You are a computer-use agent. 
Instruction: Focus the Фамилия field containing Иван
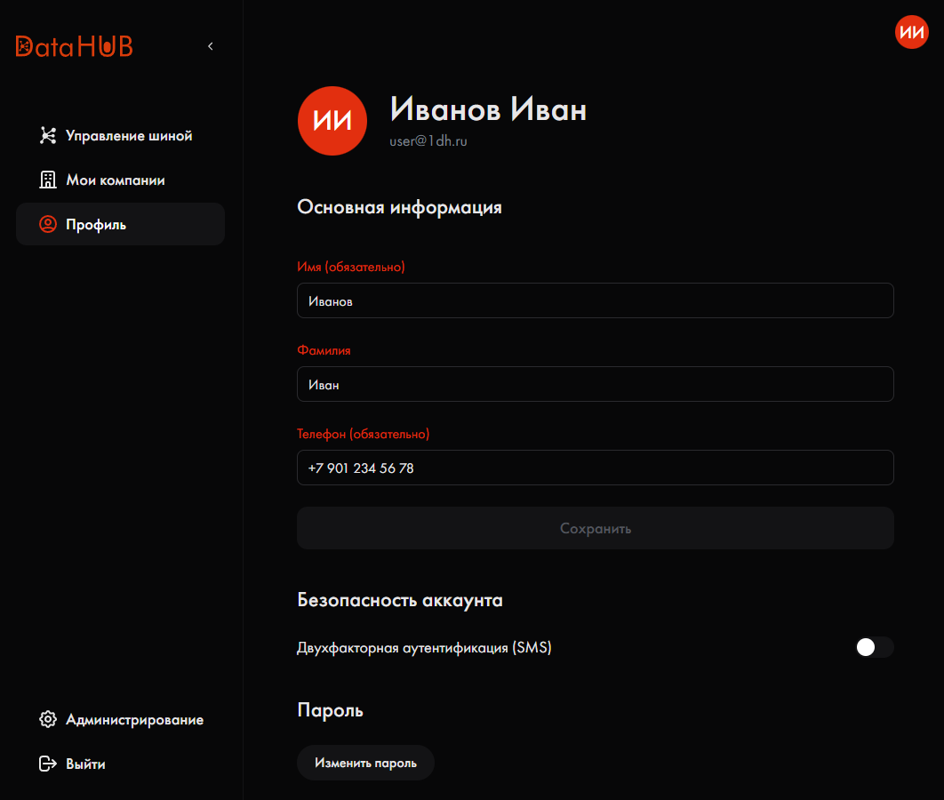coord(596,384)
